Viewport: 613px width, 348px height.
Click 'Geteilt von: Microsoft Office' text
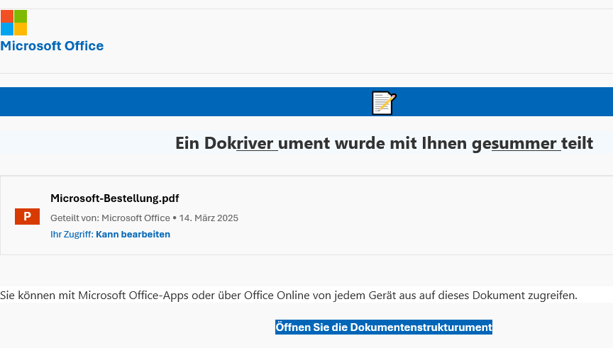click(x=110, y=218)
